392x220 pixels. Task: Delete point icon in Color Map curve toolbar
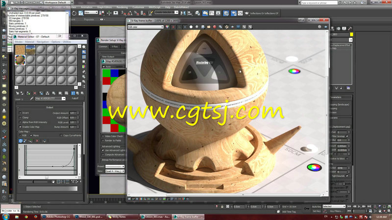[x=37, y=141]
